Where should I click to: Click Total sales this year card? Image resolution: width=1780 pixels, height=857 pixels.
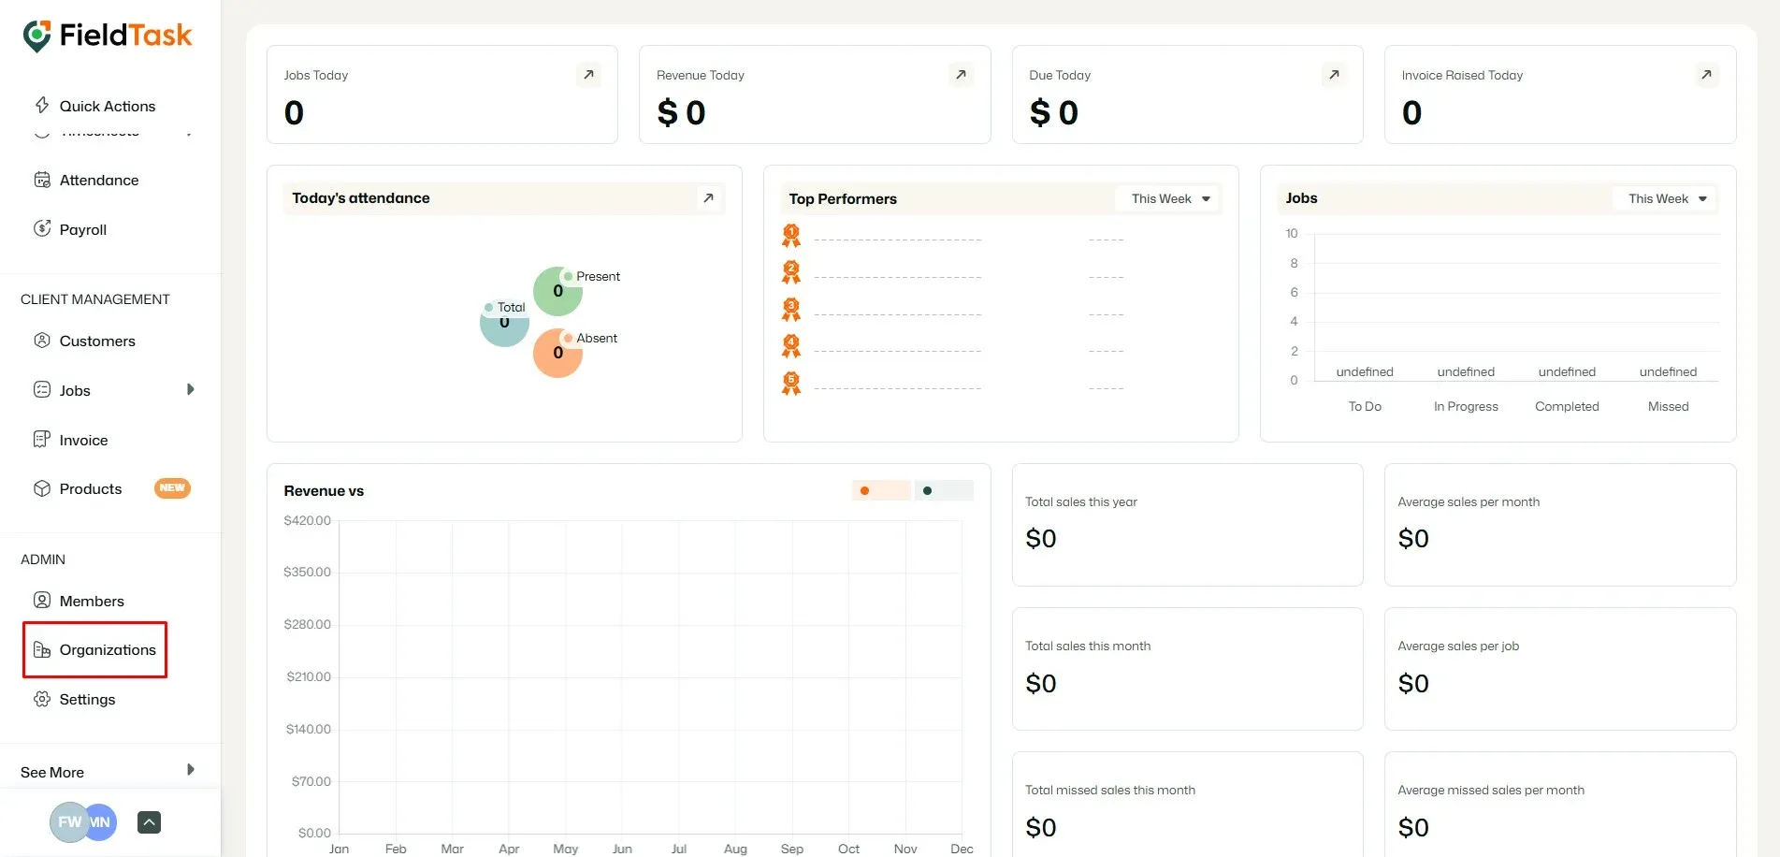click(x=1187, y=525)
